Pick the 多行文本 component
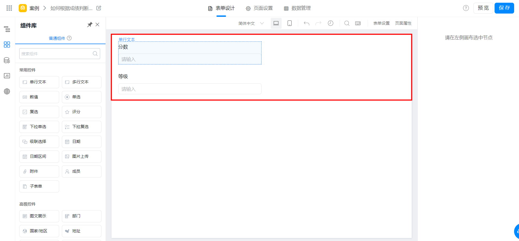 click(82, 82)
